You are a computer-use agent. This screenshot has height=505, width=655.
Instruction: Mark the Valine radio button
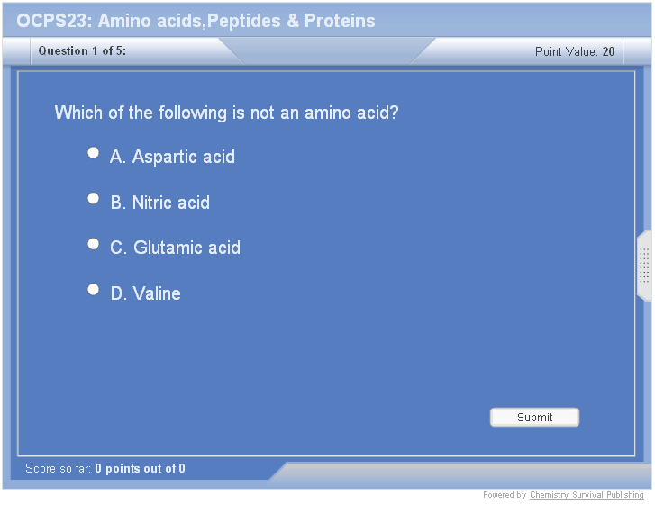tap(93, 290)
